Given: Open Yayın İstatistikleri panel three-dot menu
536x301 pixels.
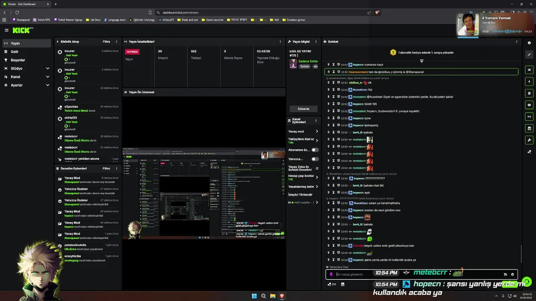Looking at the screenshot, I should click(280, 42).
